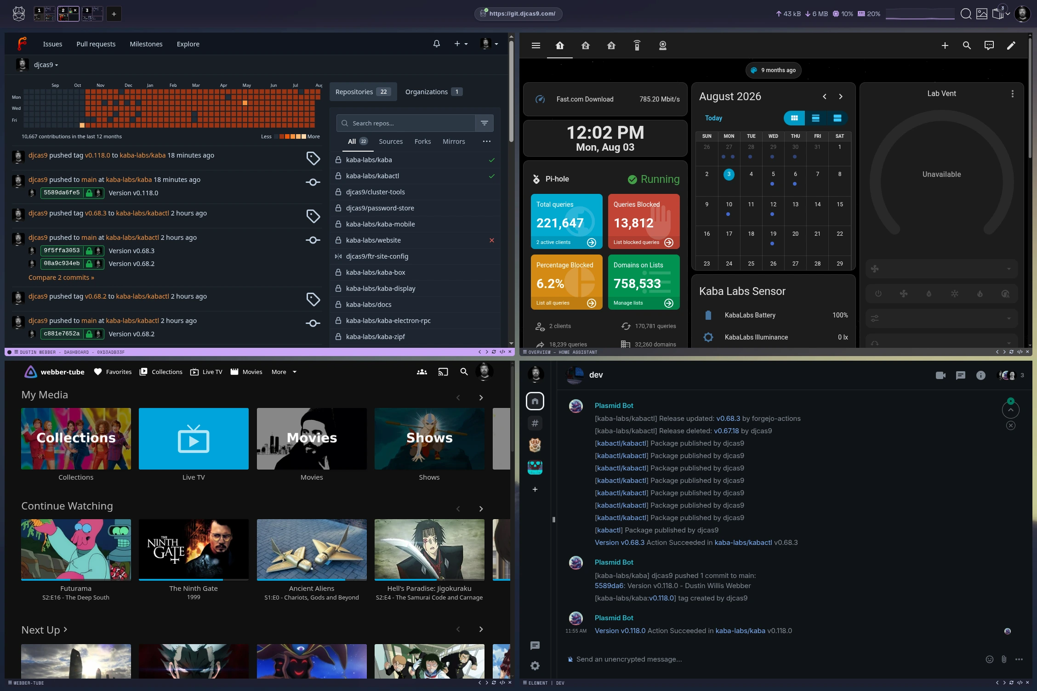Expand More menu in webber-tube
1037x691 pixels.
[x=284, y=372]
